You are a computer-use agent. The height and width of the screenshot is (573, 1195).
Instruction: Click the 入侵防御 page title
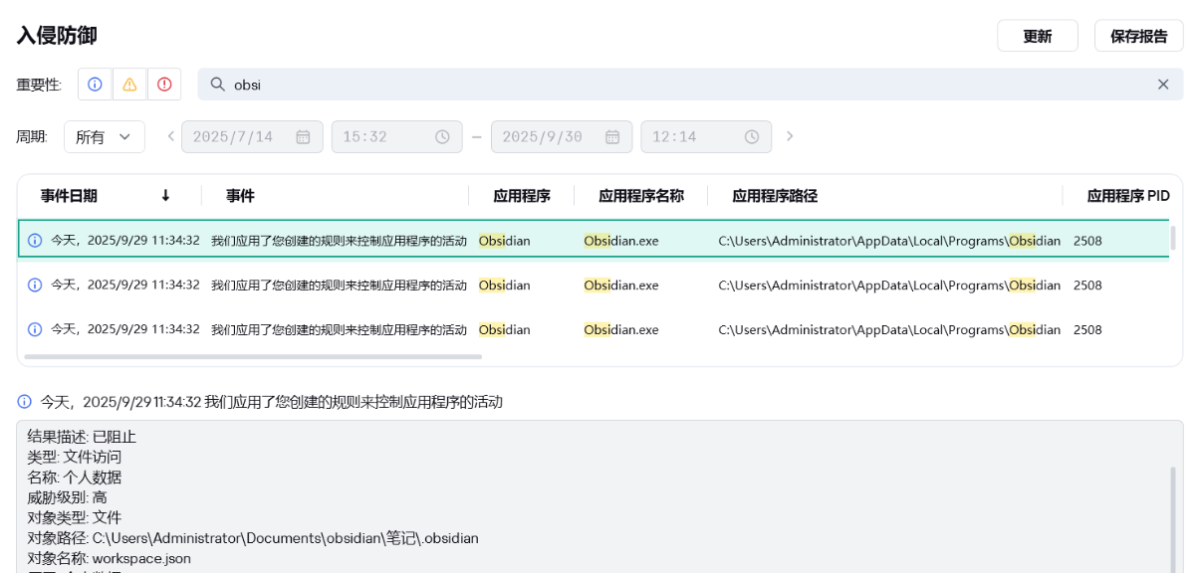click(57, 36)
